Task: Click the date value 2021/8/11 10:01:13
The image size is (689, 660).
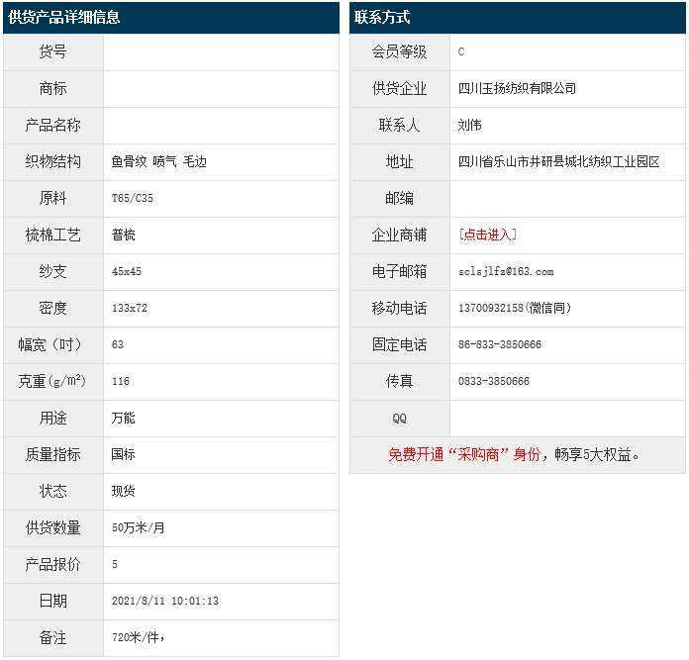Action: (165, 601)
